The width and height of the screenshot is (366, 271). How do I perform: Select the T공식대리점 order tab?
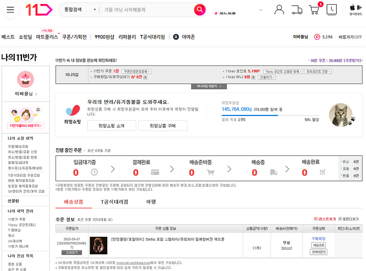[x=114, y=202]
